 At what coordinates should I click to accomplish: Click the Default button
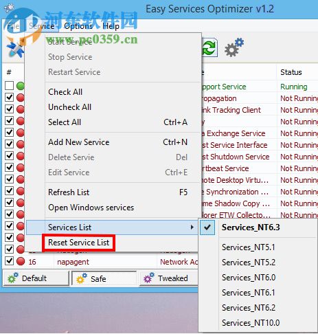(36, 278)
